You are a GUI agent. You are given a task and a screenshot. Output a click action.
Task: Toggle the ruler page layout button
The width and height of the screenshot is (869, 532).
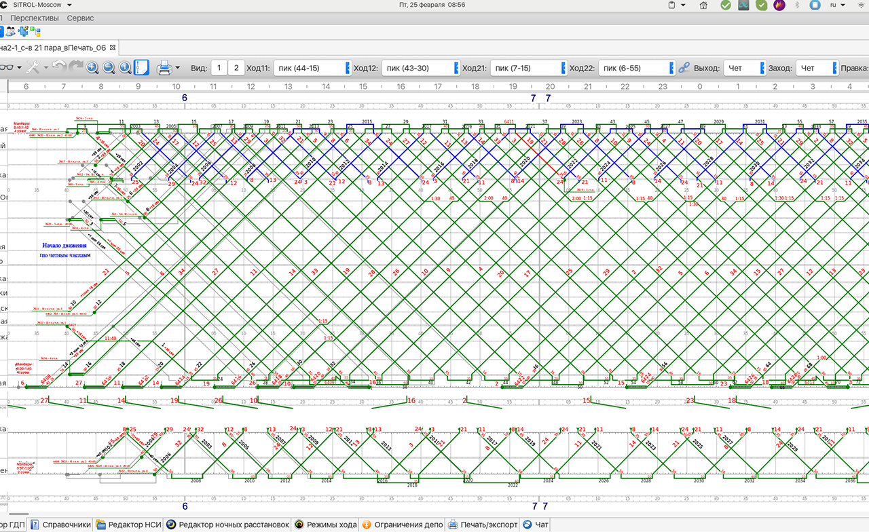tap(141, 67)
